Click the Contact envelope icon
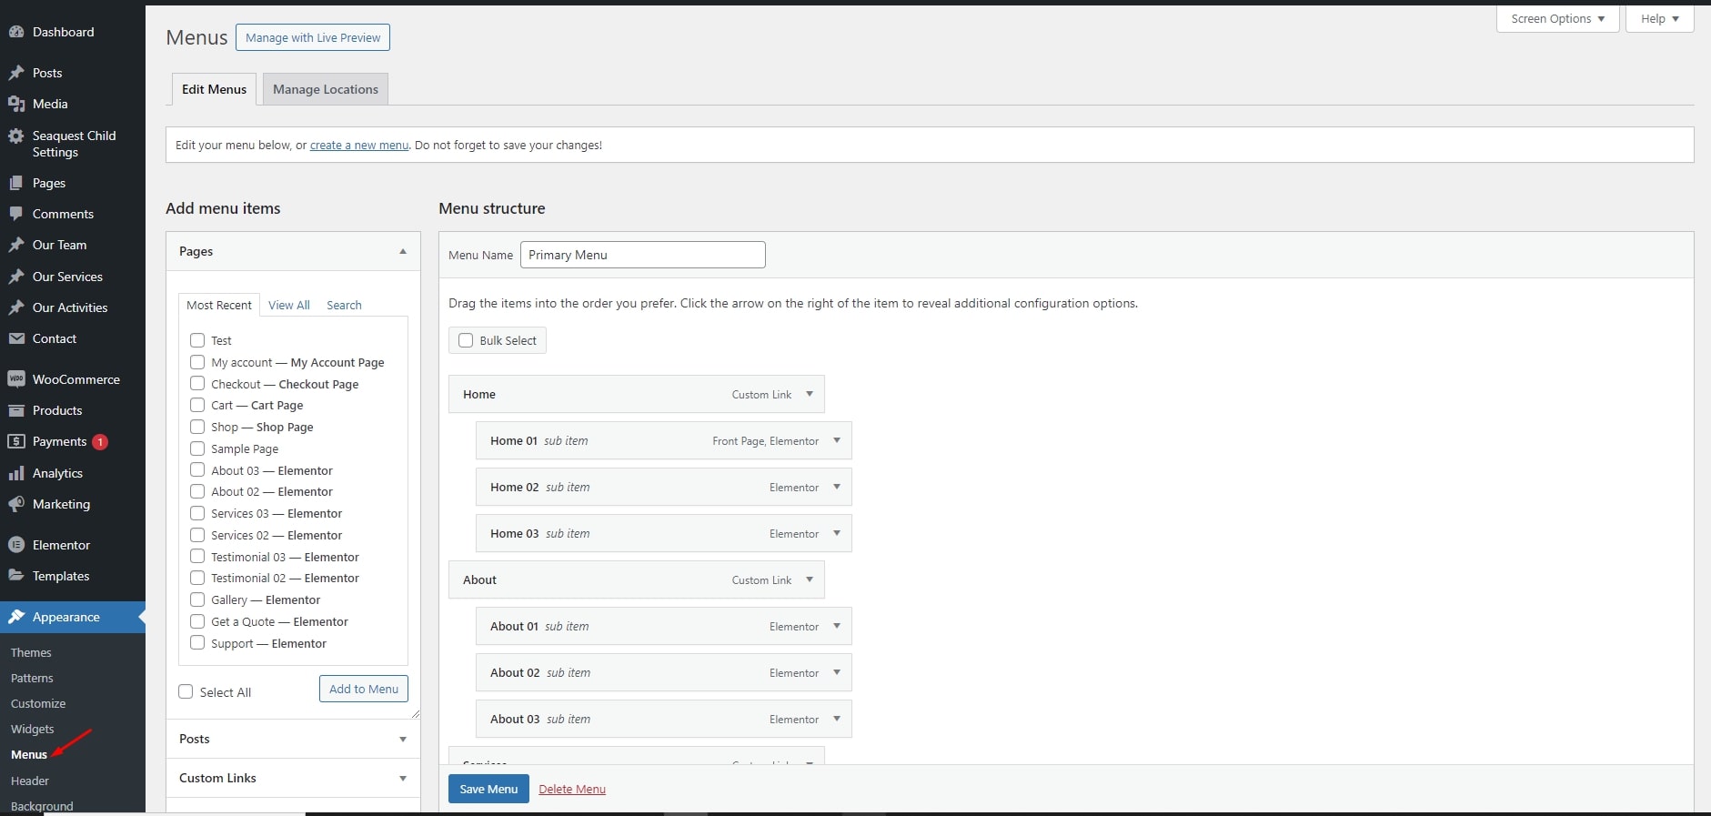This screenshot has width=1711, height=816. tap(16, 338)
